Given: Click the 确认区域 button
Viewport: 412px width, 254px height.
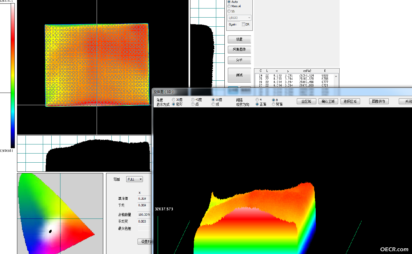Looking at the screenshot, I should tap(328, 101).
